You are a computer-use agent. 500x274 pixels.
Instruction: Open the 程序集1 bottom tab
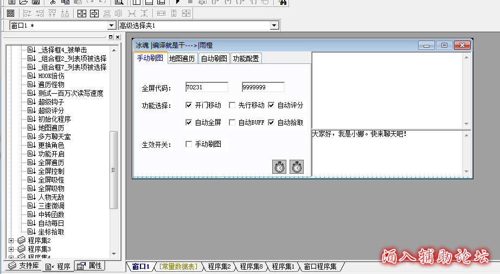coord(283,266)
